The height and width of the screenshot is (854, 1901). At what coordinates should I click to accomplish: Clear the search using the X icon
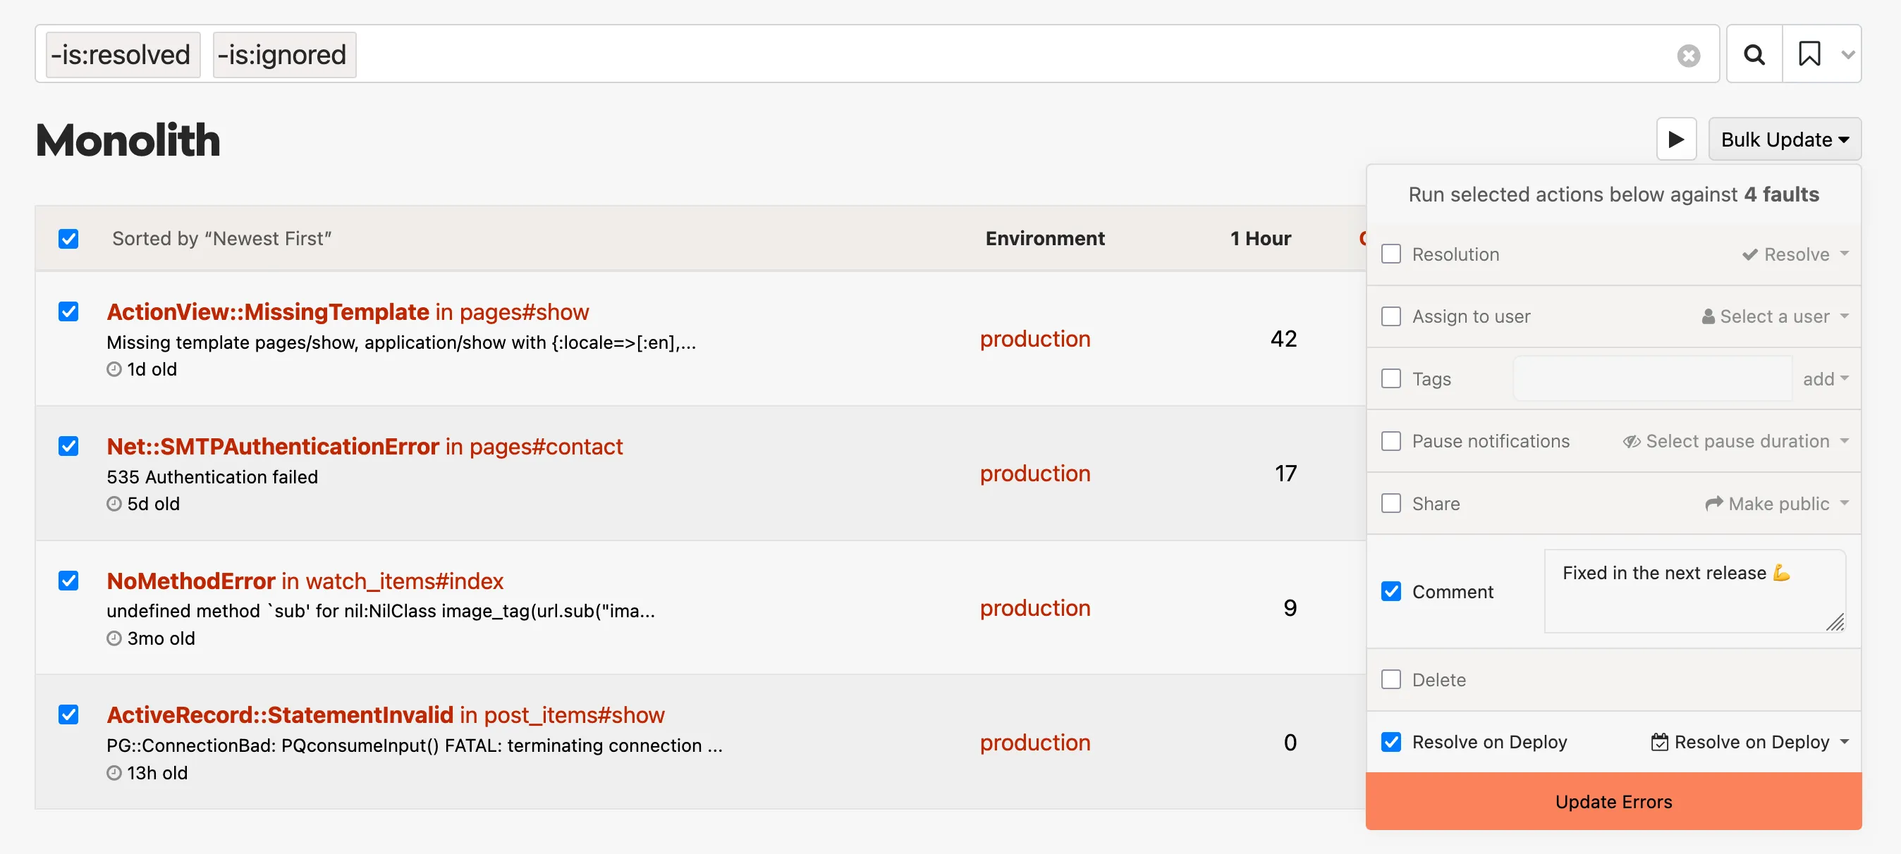tap(1690, 54)
